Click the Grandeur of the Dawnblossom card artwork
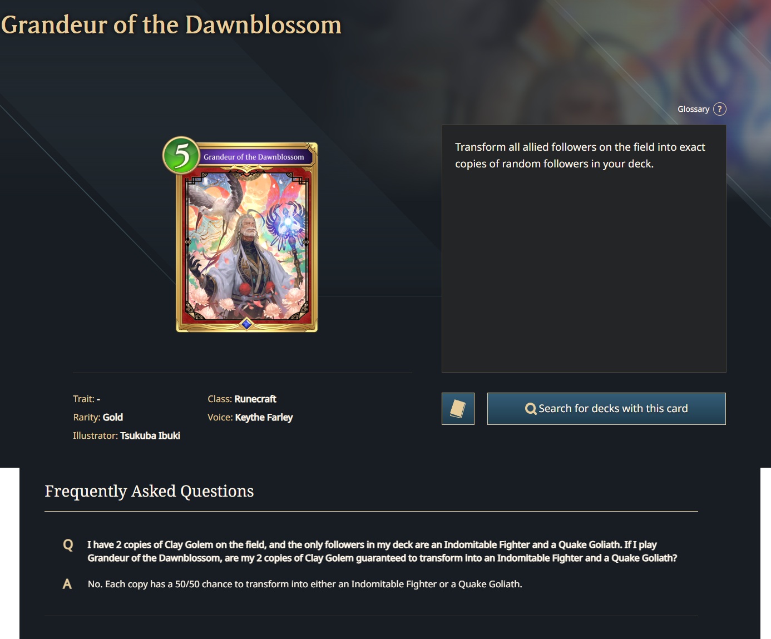 (x=247, y=246)
